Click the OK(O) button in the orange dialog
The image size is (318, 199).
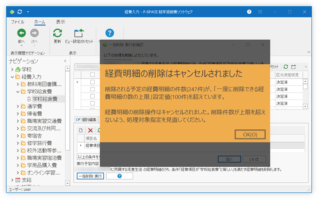pos(250,135)
